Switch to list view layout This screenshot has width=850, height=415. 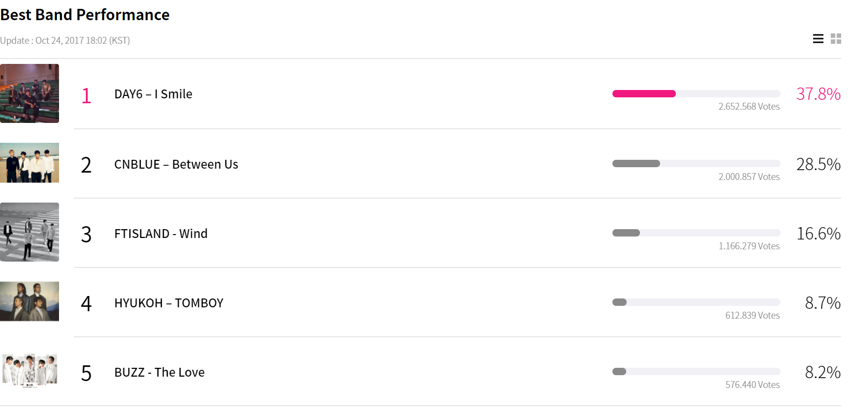pos(818,39)
